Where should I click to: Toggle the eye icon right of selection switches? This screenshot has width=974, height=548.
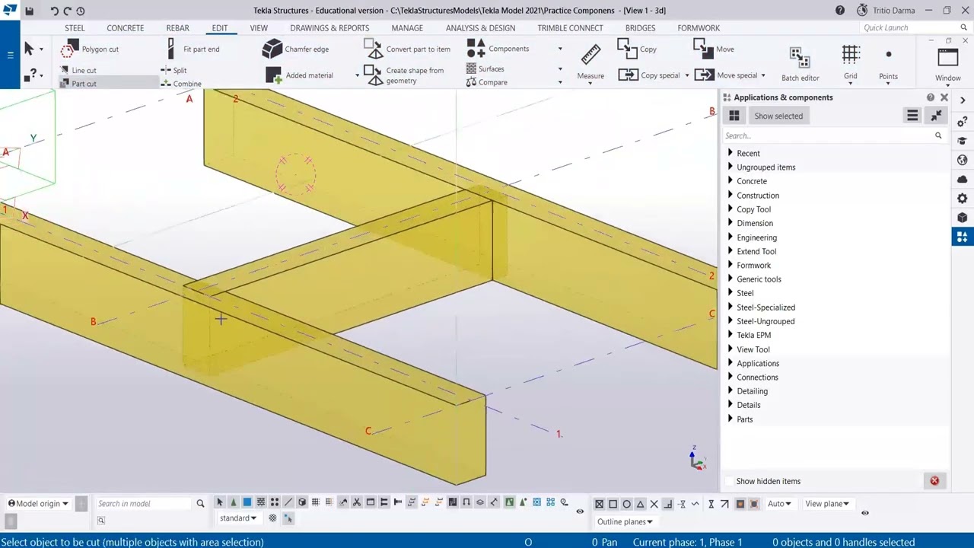point(580,511)
